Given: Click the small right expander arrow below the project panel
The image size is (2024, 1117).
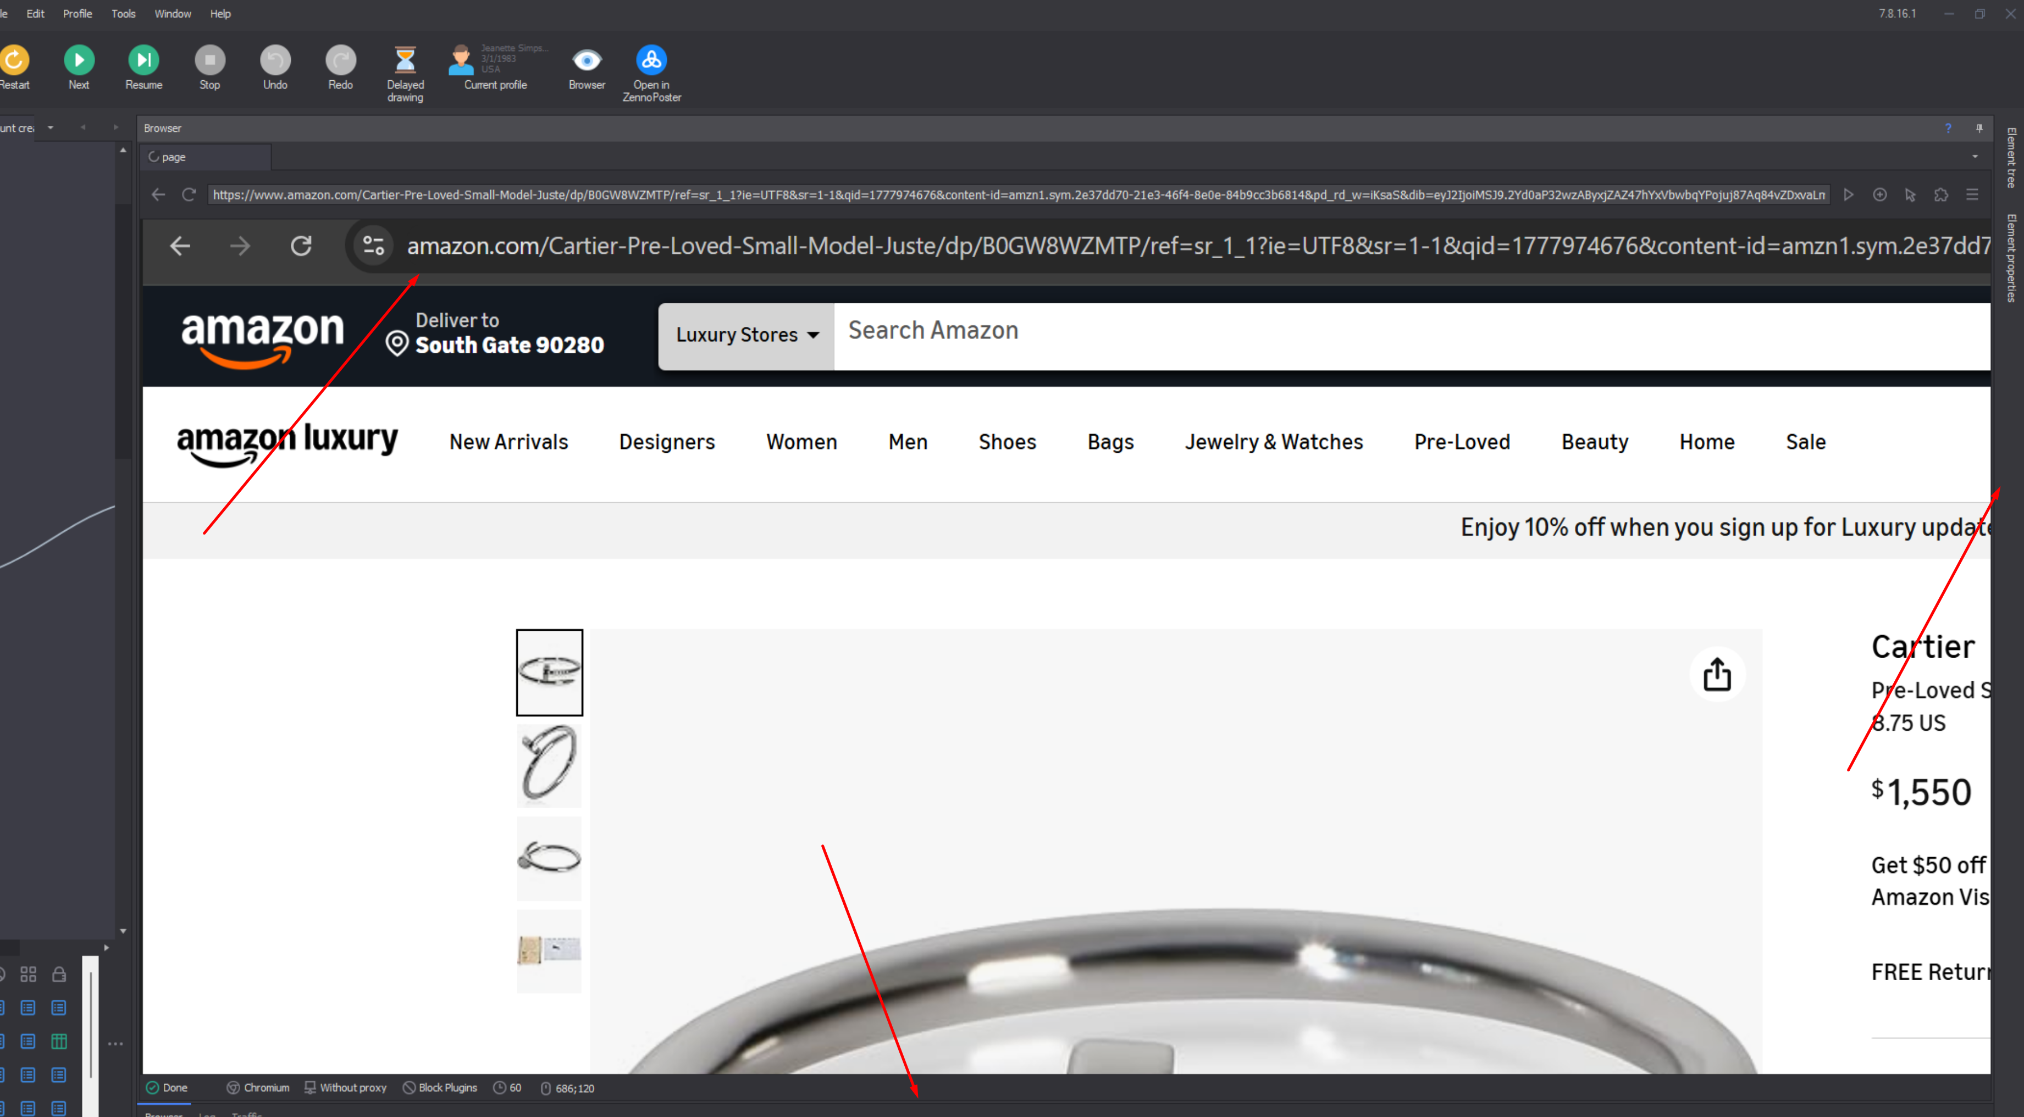Looking at the screenshot, I should coord(106,948).
